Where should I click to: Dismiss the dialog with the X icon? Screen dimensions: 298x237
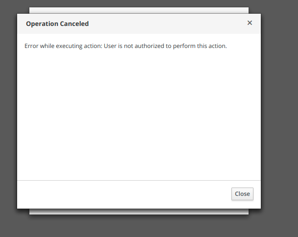tap(250, 23)
